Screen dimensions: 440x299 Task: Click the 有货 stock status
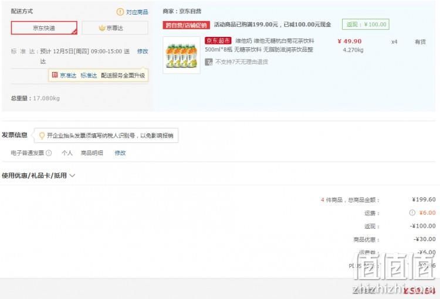[x=420, y=42]
